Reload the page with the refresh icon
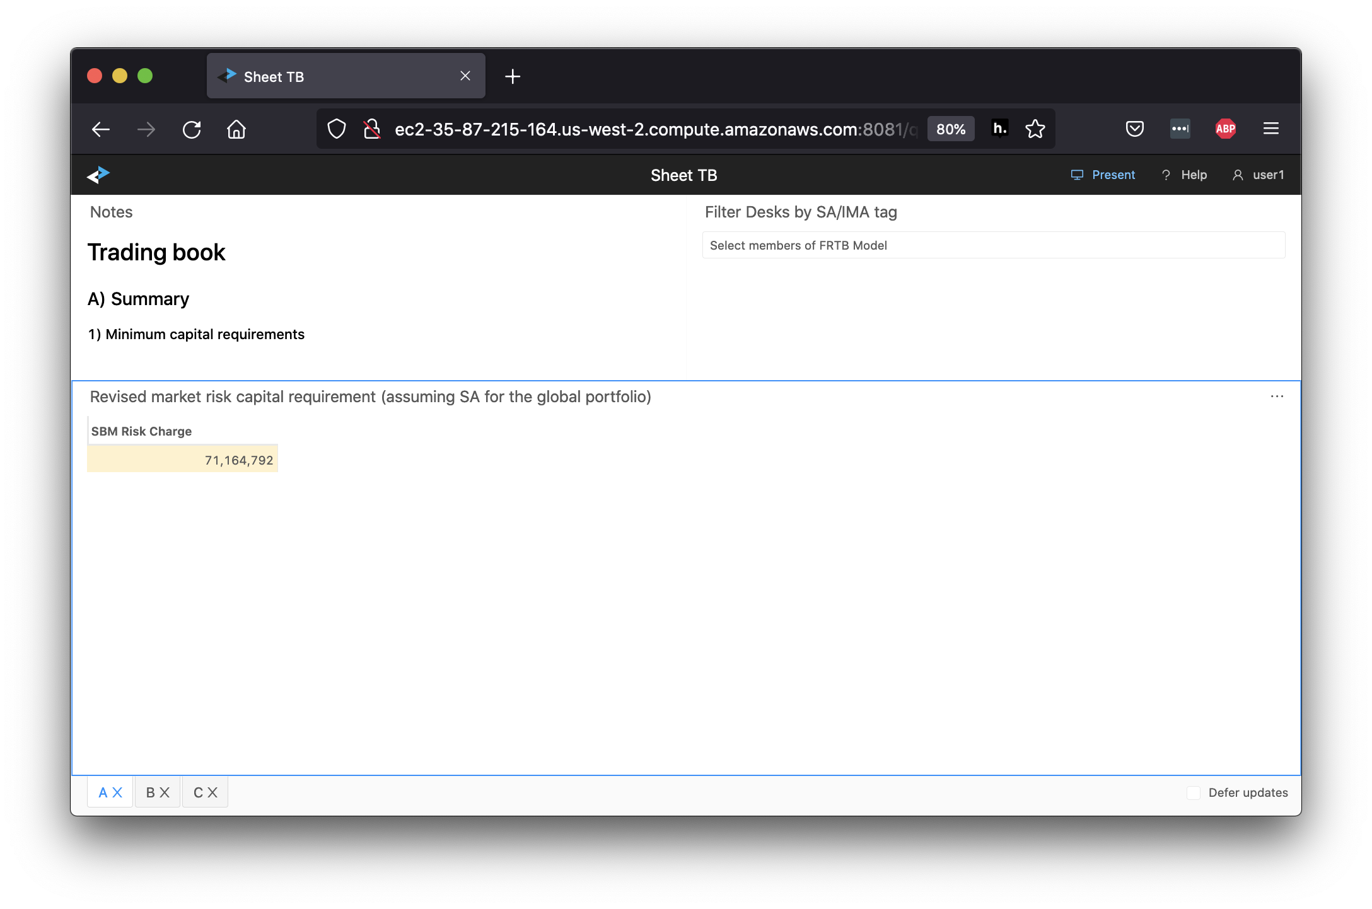1372x909 pixels. tap(192, 129)
